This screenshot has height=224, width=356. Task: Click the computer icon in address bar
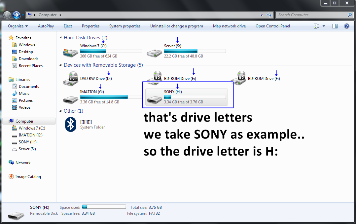(x=29, y=15)
